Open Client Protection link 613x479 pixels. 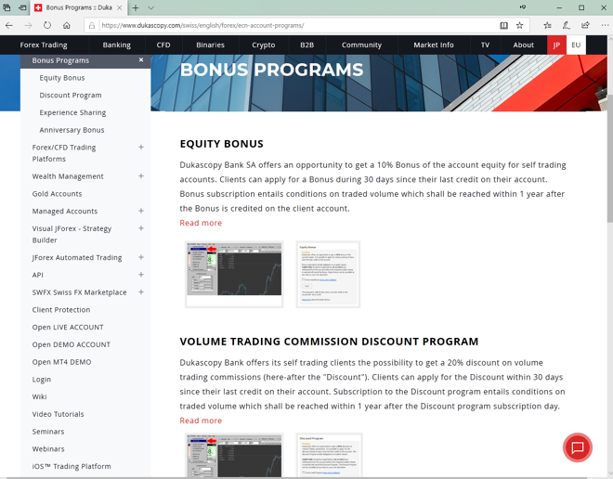point(61,310)
